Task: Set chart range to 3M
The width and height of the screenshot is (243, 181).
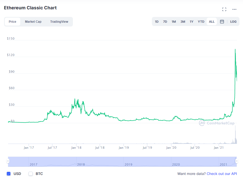Action: [183, 22]
